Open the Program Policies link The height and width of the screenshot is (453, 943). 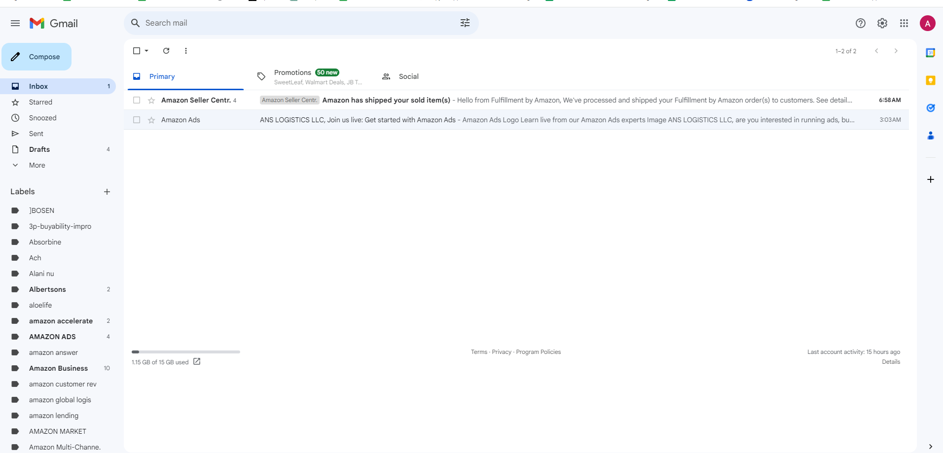pyautogui.click(x=538, y=352)
